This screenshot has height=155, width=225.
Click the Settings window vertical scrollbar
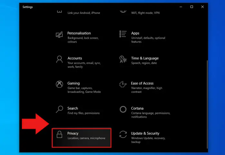click(x=207, y=105)
